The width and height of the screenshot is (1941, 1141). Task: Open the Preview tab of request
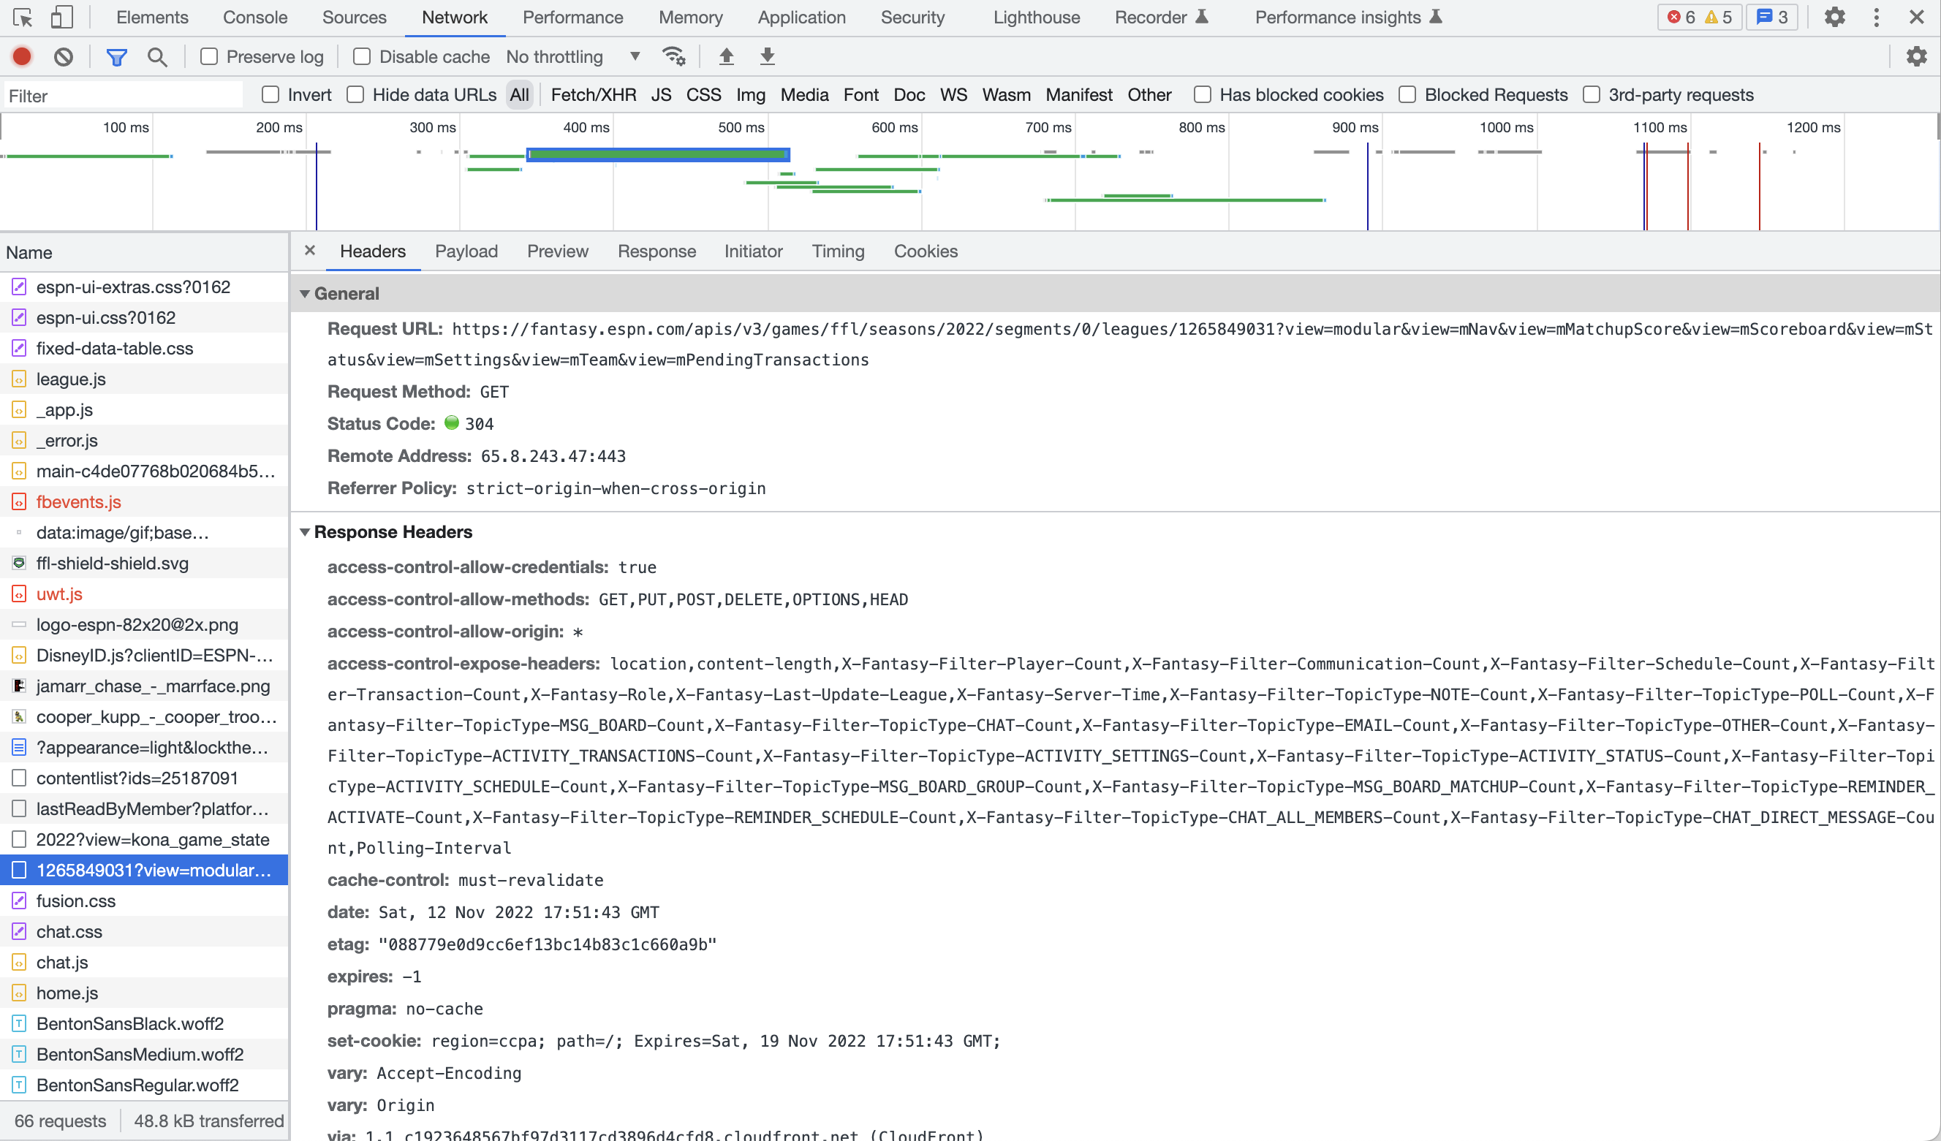[558, 251]
